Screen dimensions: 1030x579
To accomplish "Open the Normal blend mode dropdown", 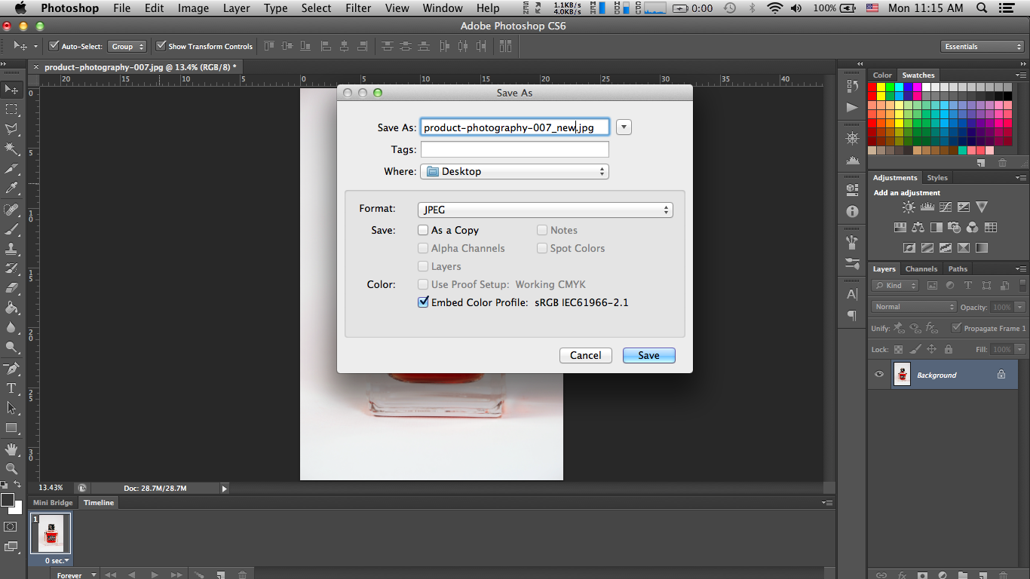I will pyautogui.click(x=914, y=307).
